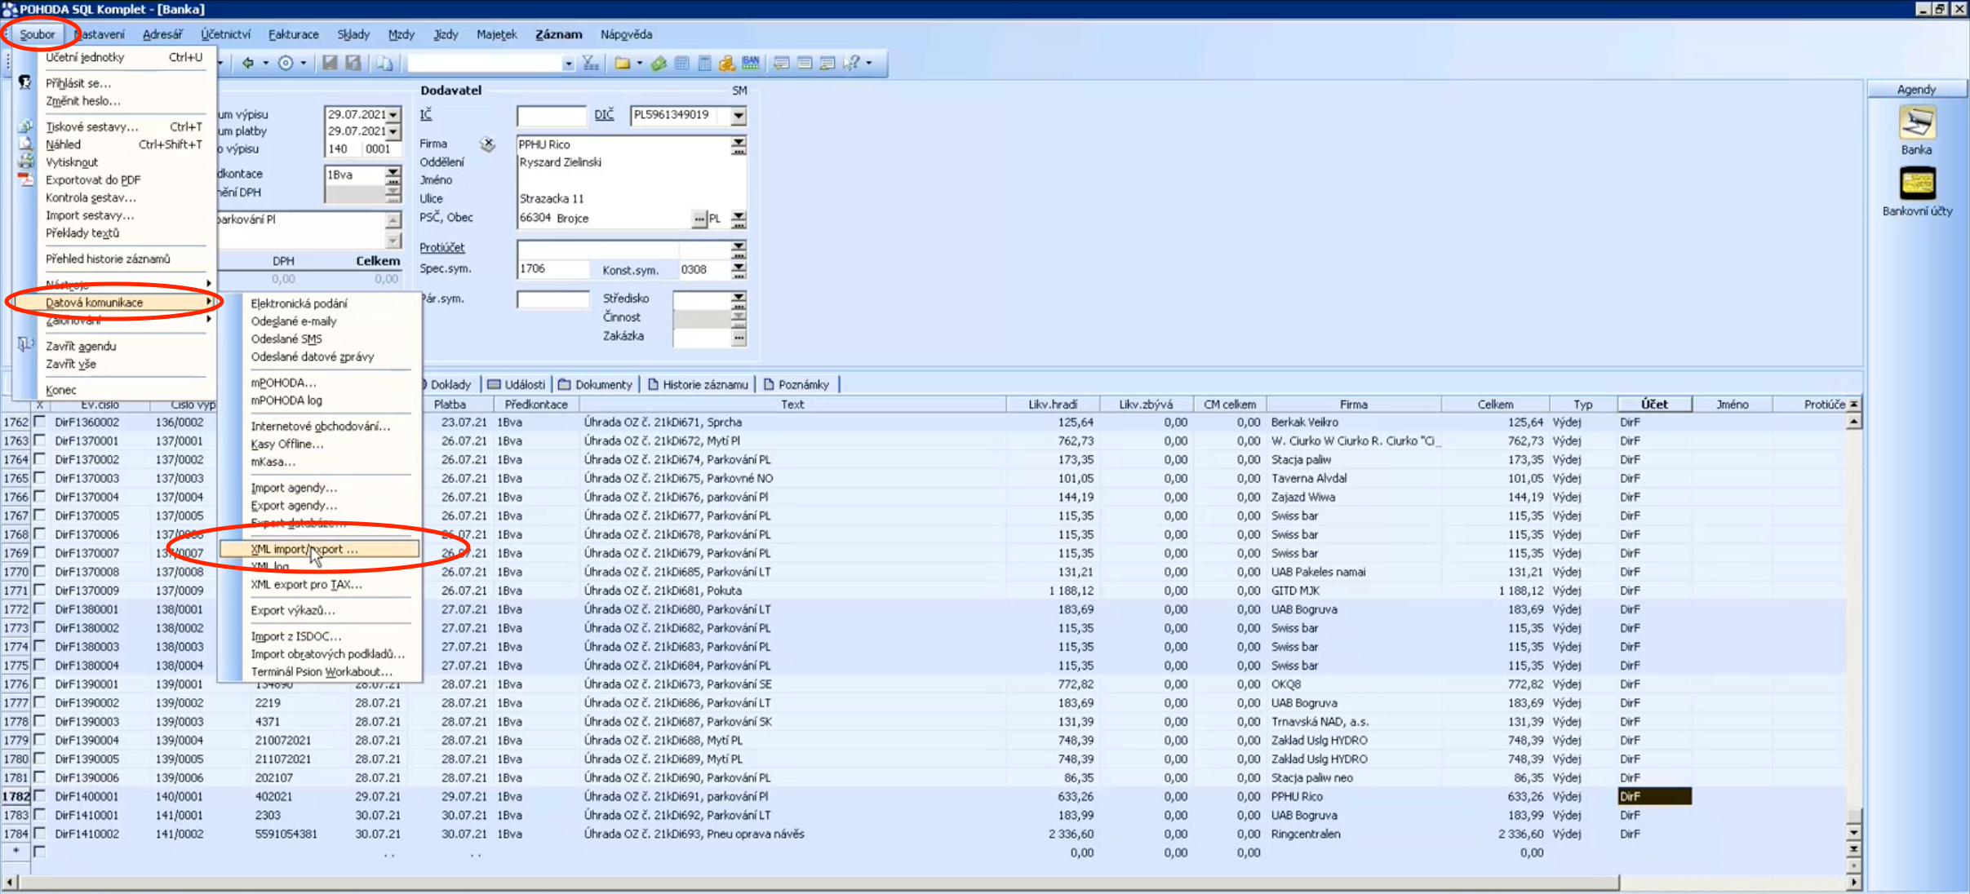The height and width of the screenshot is (894, 1970).
Task: Click the first note panel toolbar icon
Action: tap(782, 63)
